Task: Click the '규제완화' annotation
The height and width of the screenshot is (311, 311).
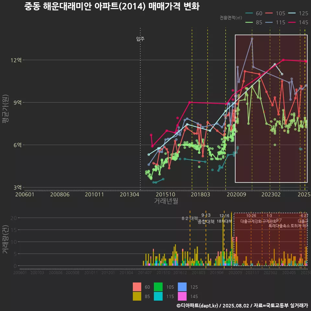Action: point(269,221)
